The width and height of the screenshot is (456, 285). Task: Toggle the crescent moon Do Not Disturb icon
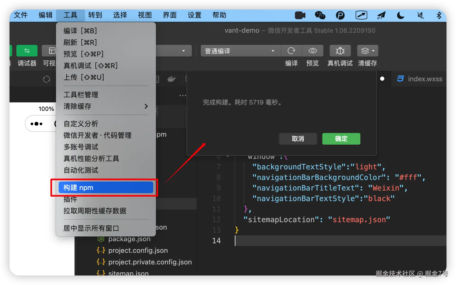pos(401,16)
